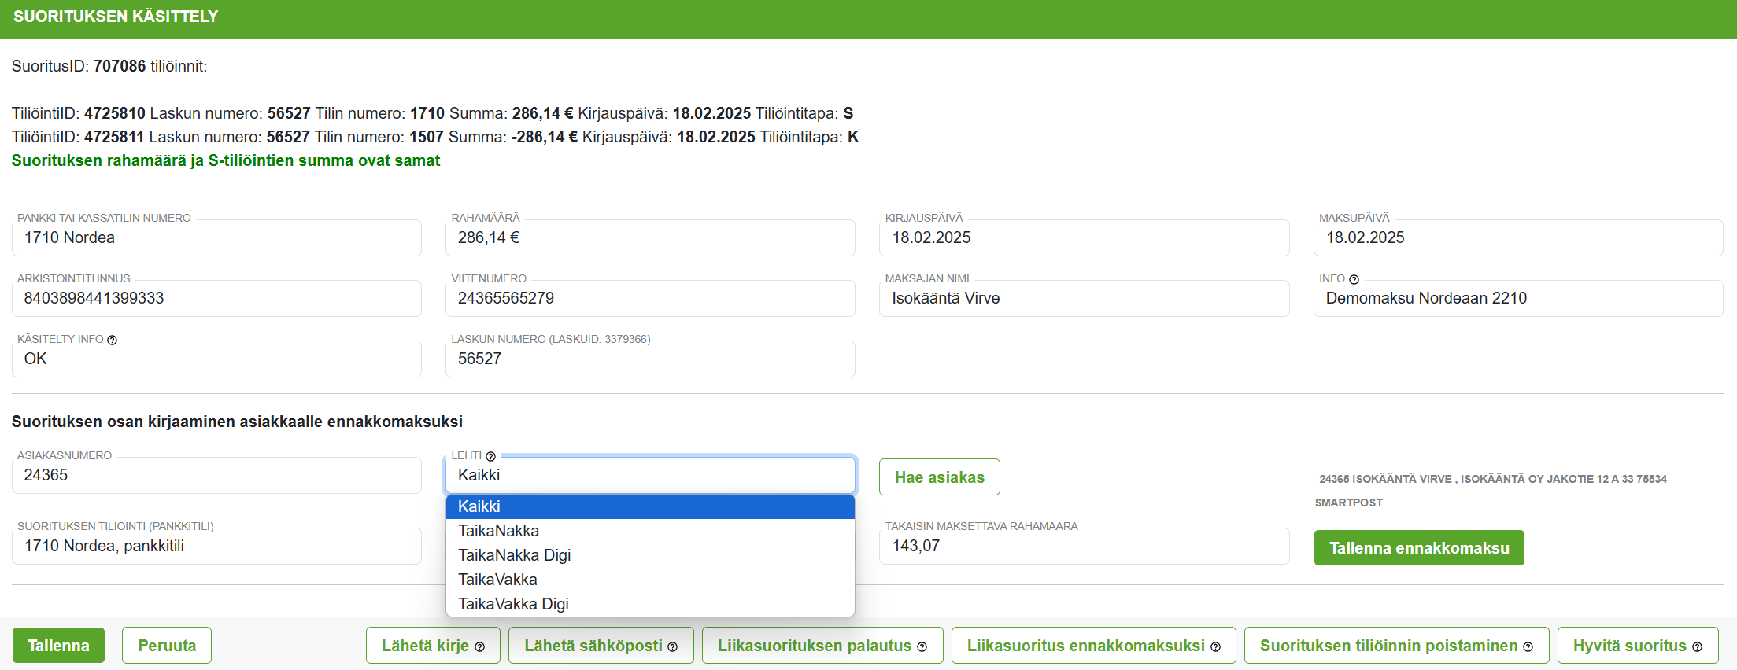Click the help icon next to LEHTI label
The height and width of the screenshot is (670, 1737).
(491, 457)
